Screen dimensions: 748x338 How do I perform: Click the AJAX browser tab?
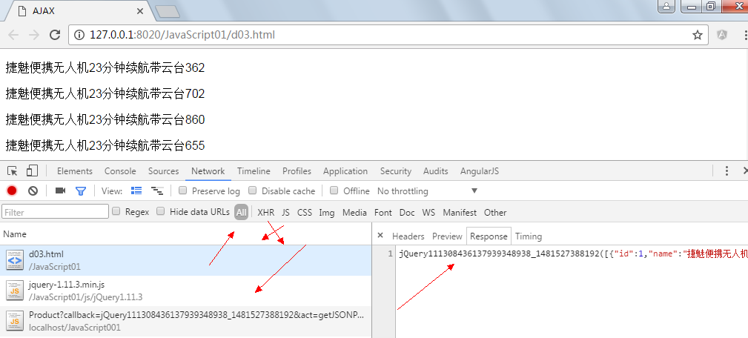[x=79, y=11]
